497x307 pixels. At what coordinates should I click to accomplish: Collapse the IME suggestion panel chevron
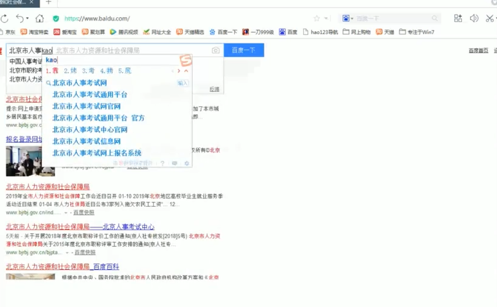click(x=186, y=71)
